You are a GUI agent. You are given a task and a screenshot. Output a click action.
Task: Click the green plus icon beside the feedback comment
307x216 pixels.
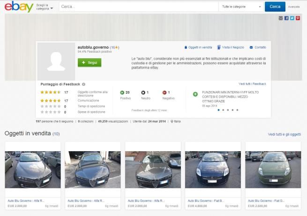195,94
